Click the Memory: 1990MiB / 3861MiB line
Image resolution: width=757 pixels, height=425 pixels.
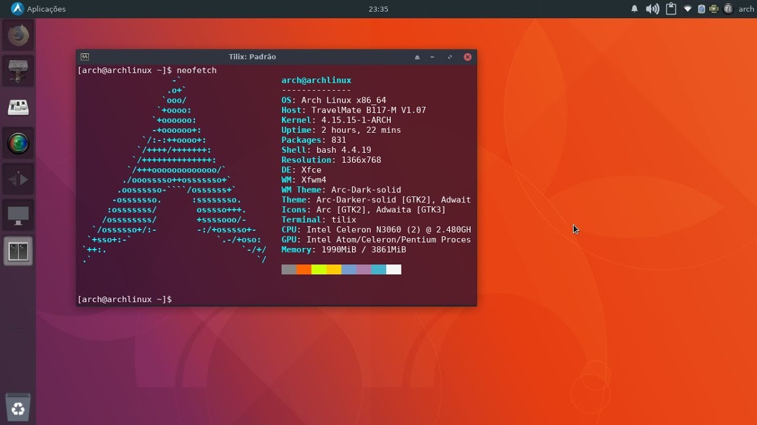coord(344,250)
